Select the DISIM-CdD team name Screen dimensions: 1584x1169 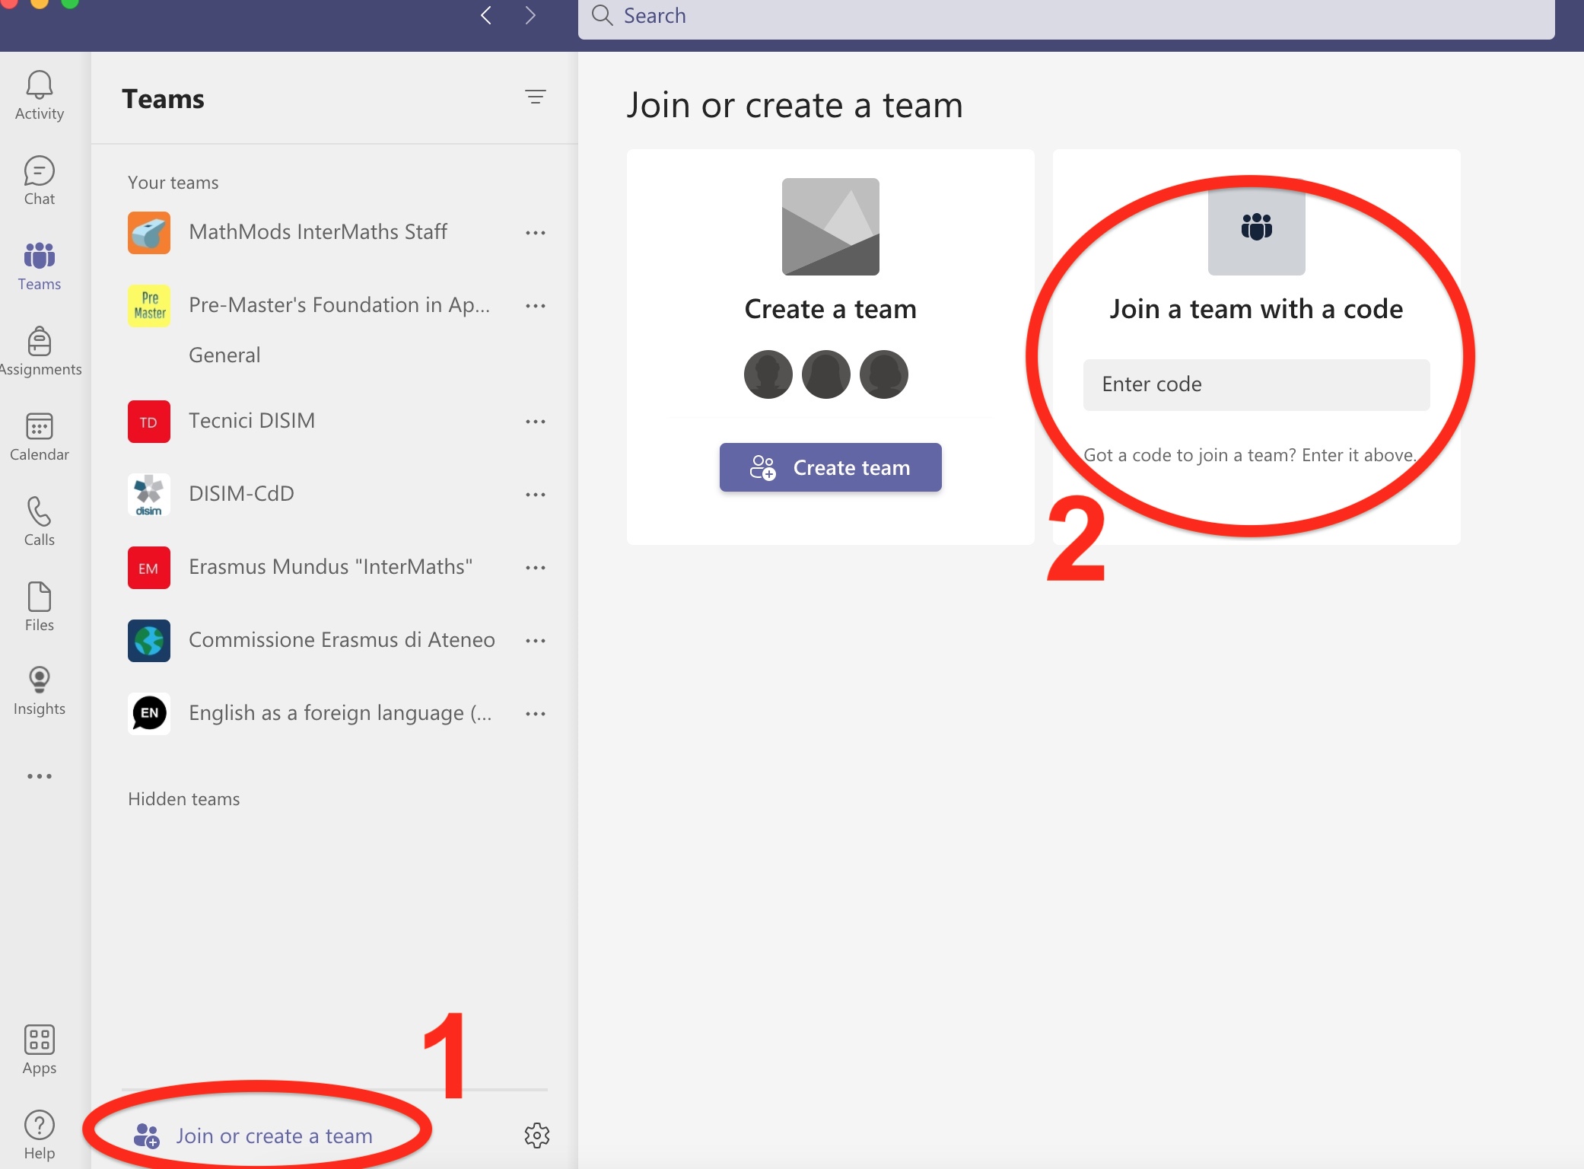pos(241,493)
